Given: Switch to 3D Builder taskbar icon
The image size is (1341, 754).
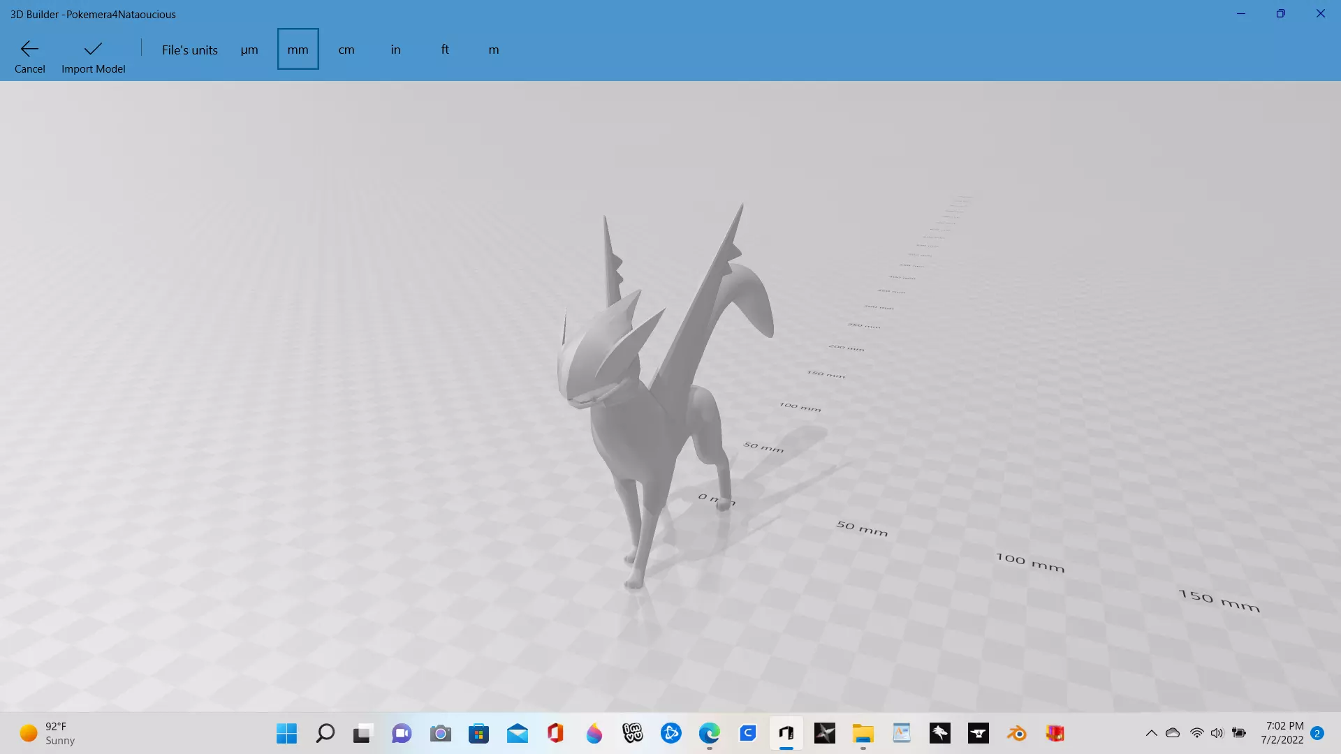Looking at the screenshot, I should coord(786,734).
